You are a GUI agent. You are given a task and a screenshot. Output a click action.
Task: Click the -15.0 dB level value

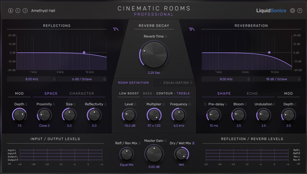(x=129, y=126)
